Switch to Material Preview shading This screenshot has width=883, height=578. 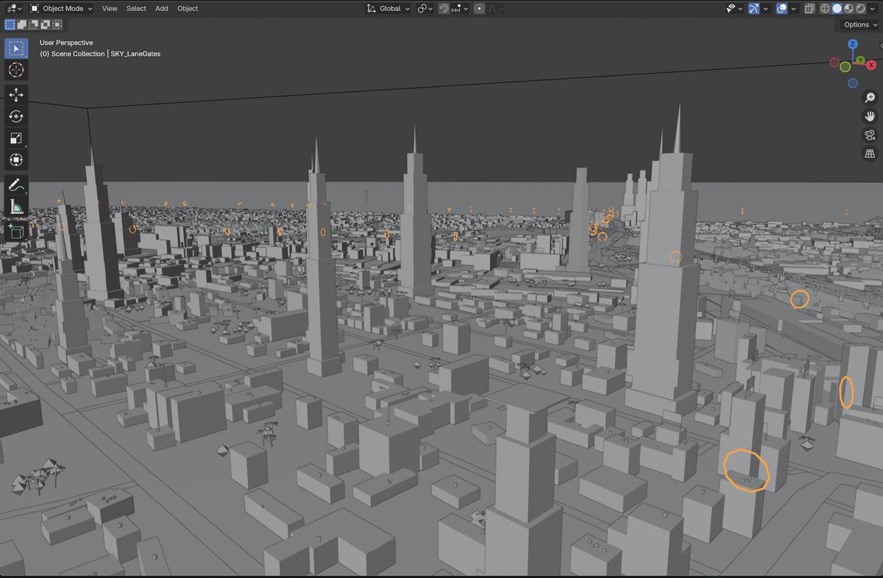click(x=848, y=8)
